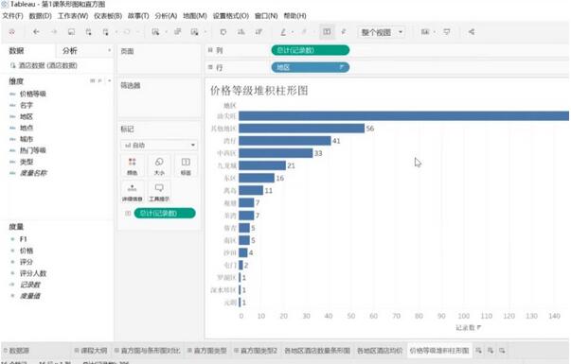Click the Tableau start page logo icon
Screen dimensions: 571x364
point(12,32)
